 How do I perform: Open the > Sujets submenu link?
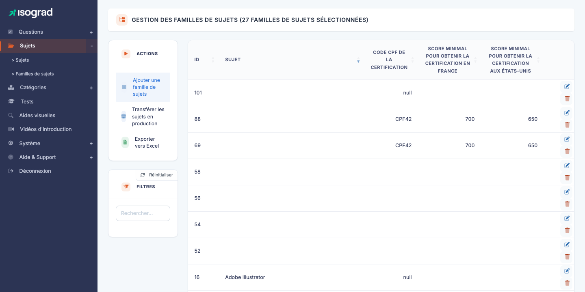(20, 60)
